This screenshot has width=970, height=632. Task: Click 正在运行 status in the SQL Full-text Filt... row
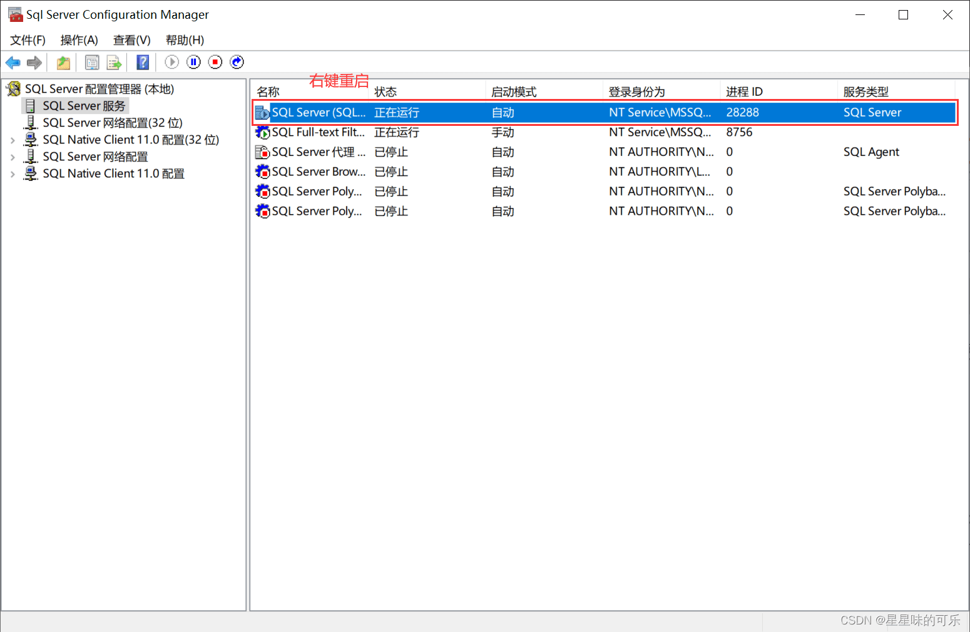[x=397, y=132]
